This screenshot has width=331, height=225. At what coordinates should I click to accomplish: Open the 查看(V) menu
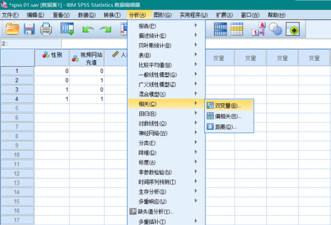pyautogui.click(x=61, y=15)
